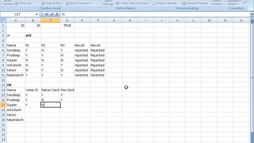The width and height of the screenshot is (254, 143).
Task: Click 'selected' in column E
Action: coord(82,75)
